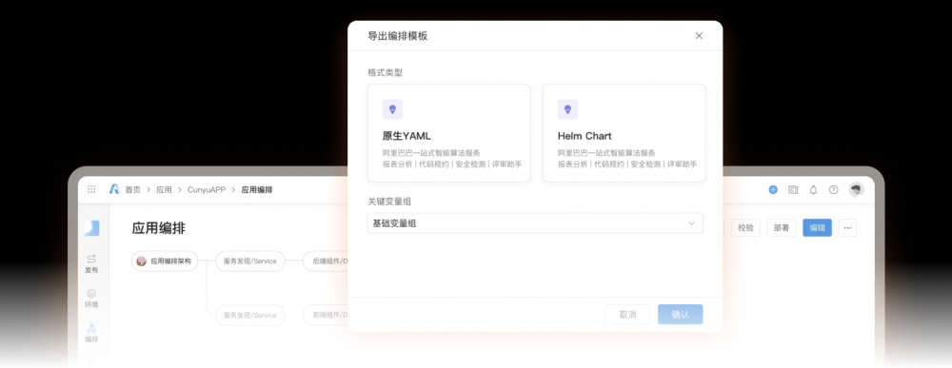The image size is (952, 368).
Task: Select the upper 服务发现/Service node
Action: (x=249, y=261)
